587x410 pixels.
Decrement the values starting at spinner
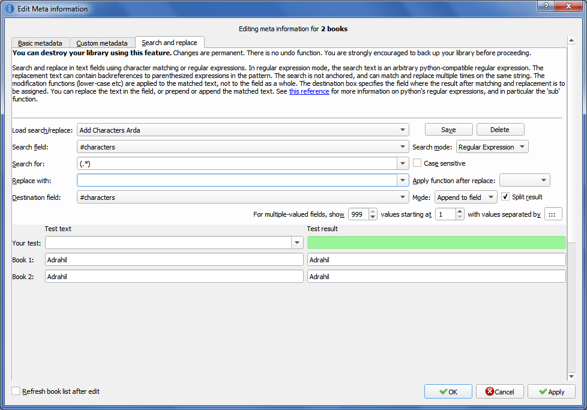point(460,217)
